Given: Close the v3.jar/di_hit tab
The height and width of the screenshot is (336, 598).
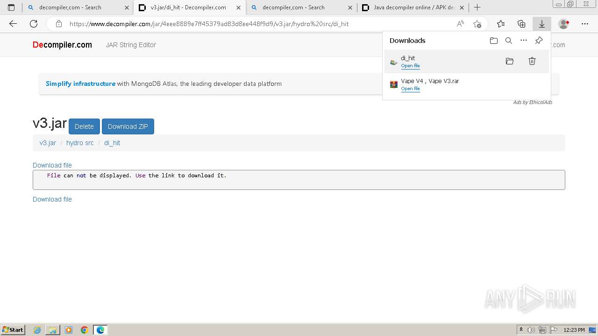Looking at the screenshot, I should (238, 7).
